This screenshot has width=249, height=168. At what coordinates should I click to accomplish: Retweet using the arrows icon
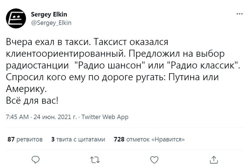(95, 159)
